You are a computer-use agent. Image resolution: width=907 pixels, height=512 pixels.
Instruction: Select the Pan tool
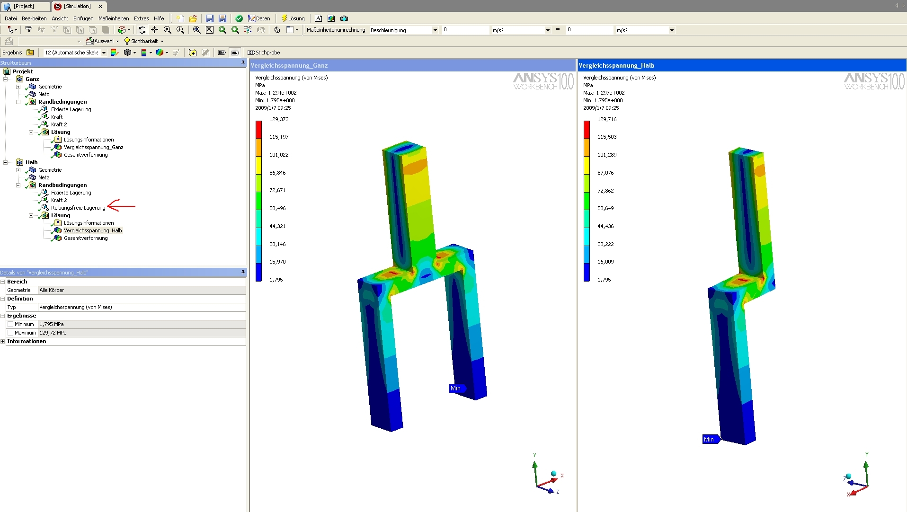pyautogui.click(x=155, y=30)
